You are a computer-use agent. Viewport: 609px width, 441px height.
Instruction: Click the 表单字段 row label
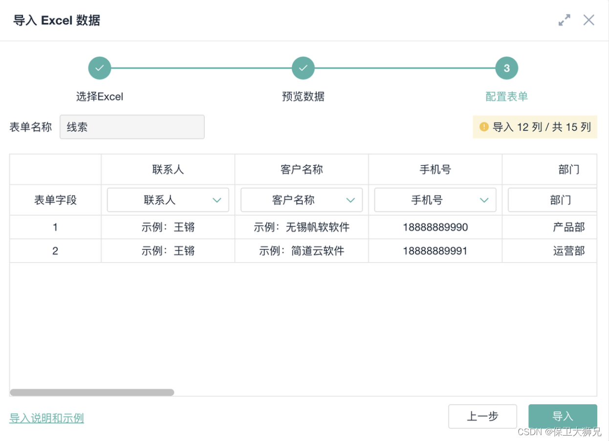click(55, 200)
